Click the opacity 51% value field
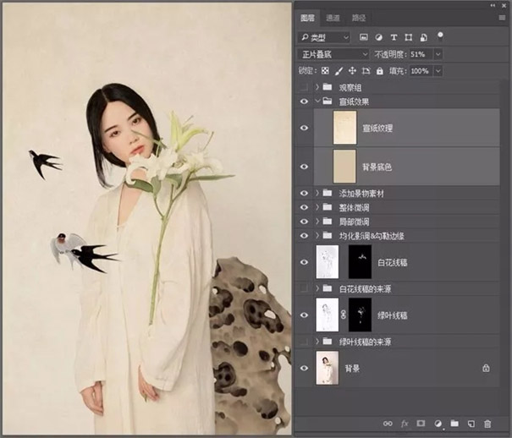Screen dimensions: 512x438 click(x=421, y=54)
